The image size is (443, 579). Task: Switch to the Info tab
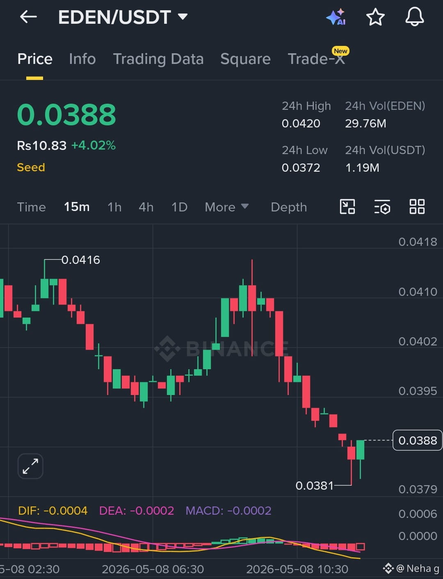82,59
